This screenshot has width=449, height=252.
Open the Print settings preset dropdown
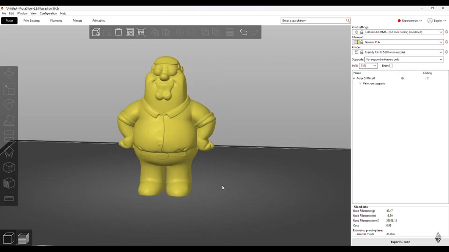pyautogui.click(x=398, y=32)
